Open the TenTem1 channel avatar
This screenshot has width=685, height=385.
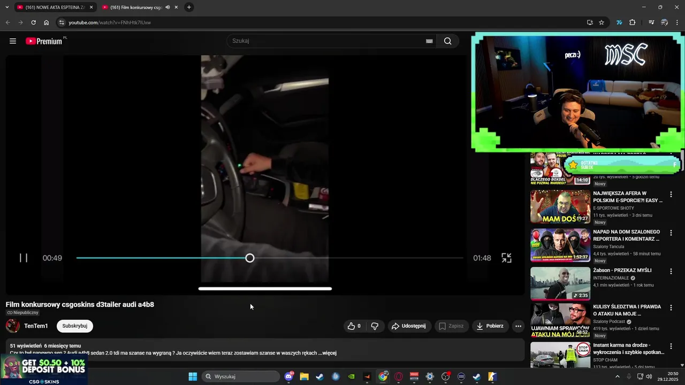click(13, 326)
